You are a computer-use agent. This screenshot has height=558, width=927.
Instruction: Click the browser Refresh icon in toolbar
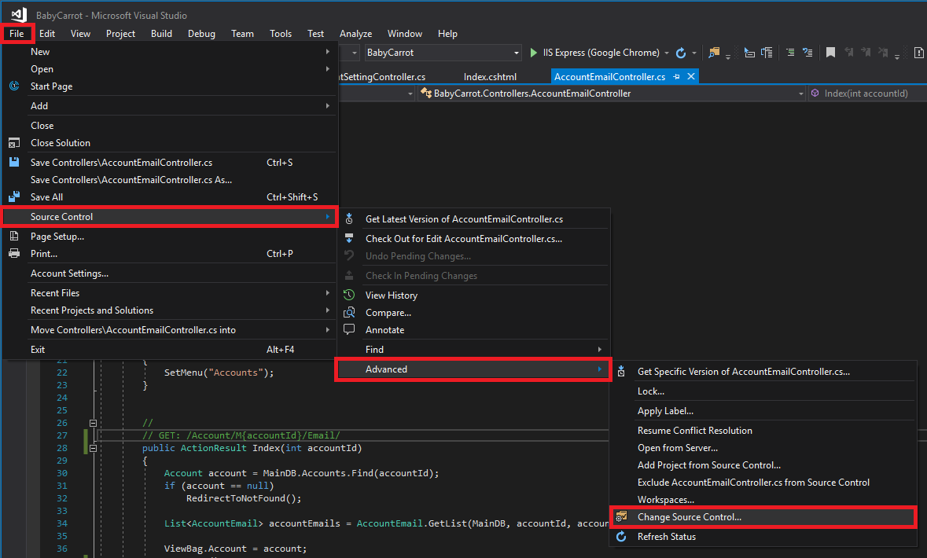point(681,53)
